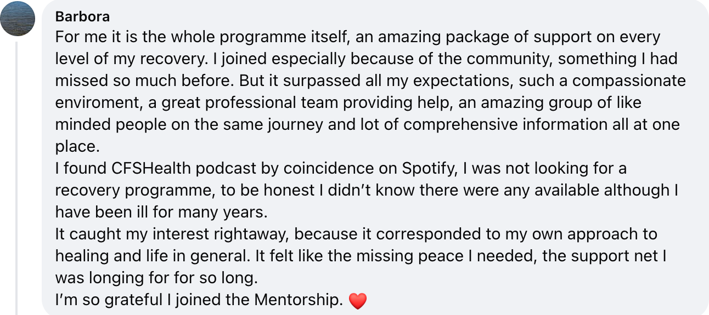
Task: Click the red heart emoji
Action: (x=357, y=301)
